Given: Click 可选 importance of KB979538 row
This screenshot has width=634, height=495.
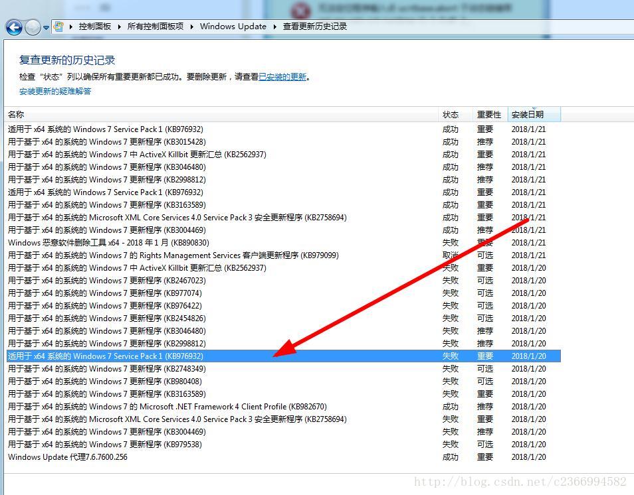Looking at the screenshot, I should click(x=485, y=444).
